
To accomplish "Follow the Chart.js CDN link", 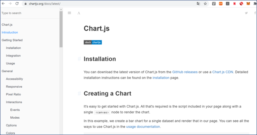I will point(223,72).
